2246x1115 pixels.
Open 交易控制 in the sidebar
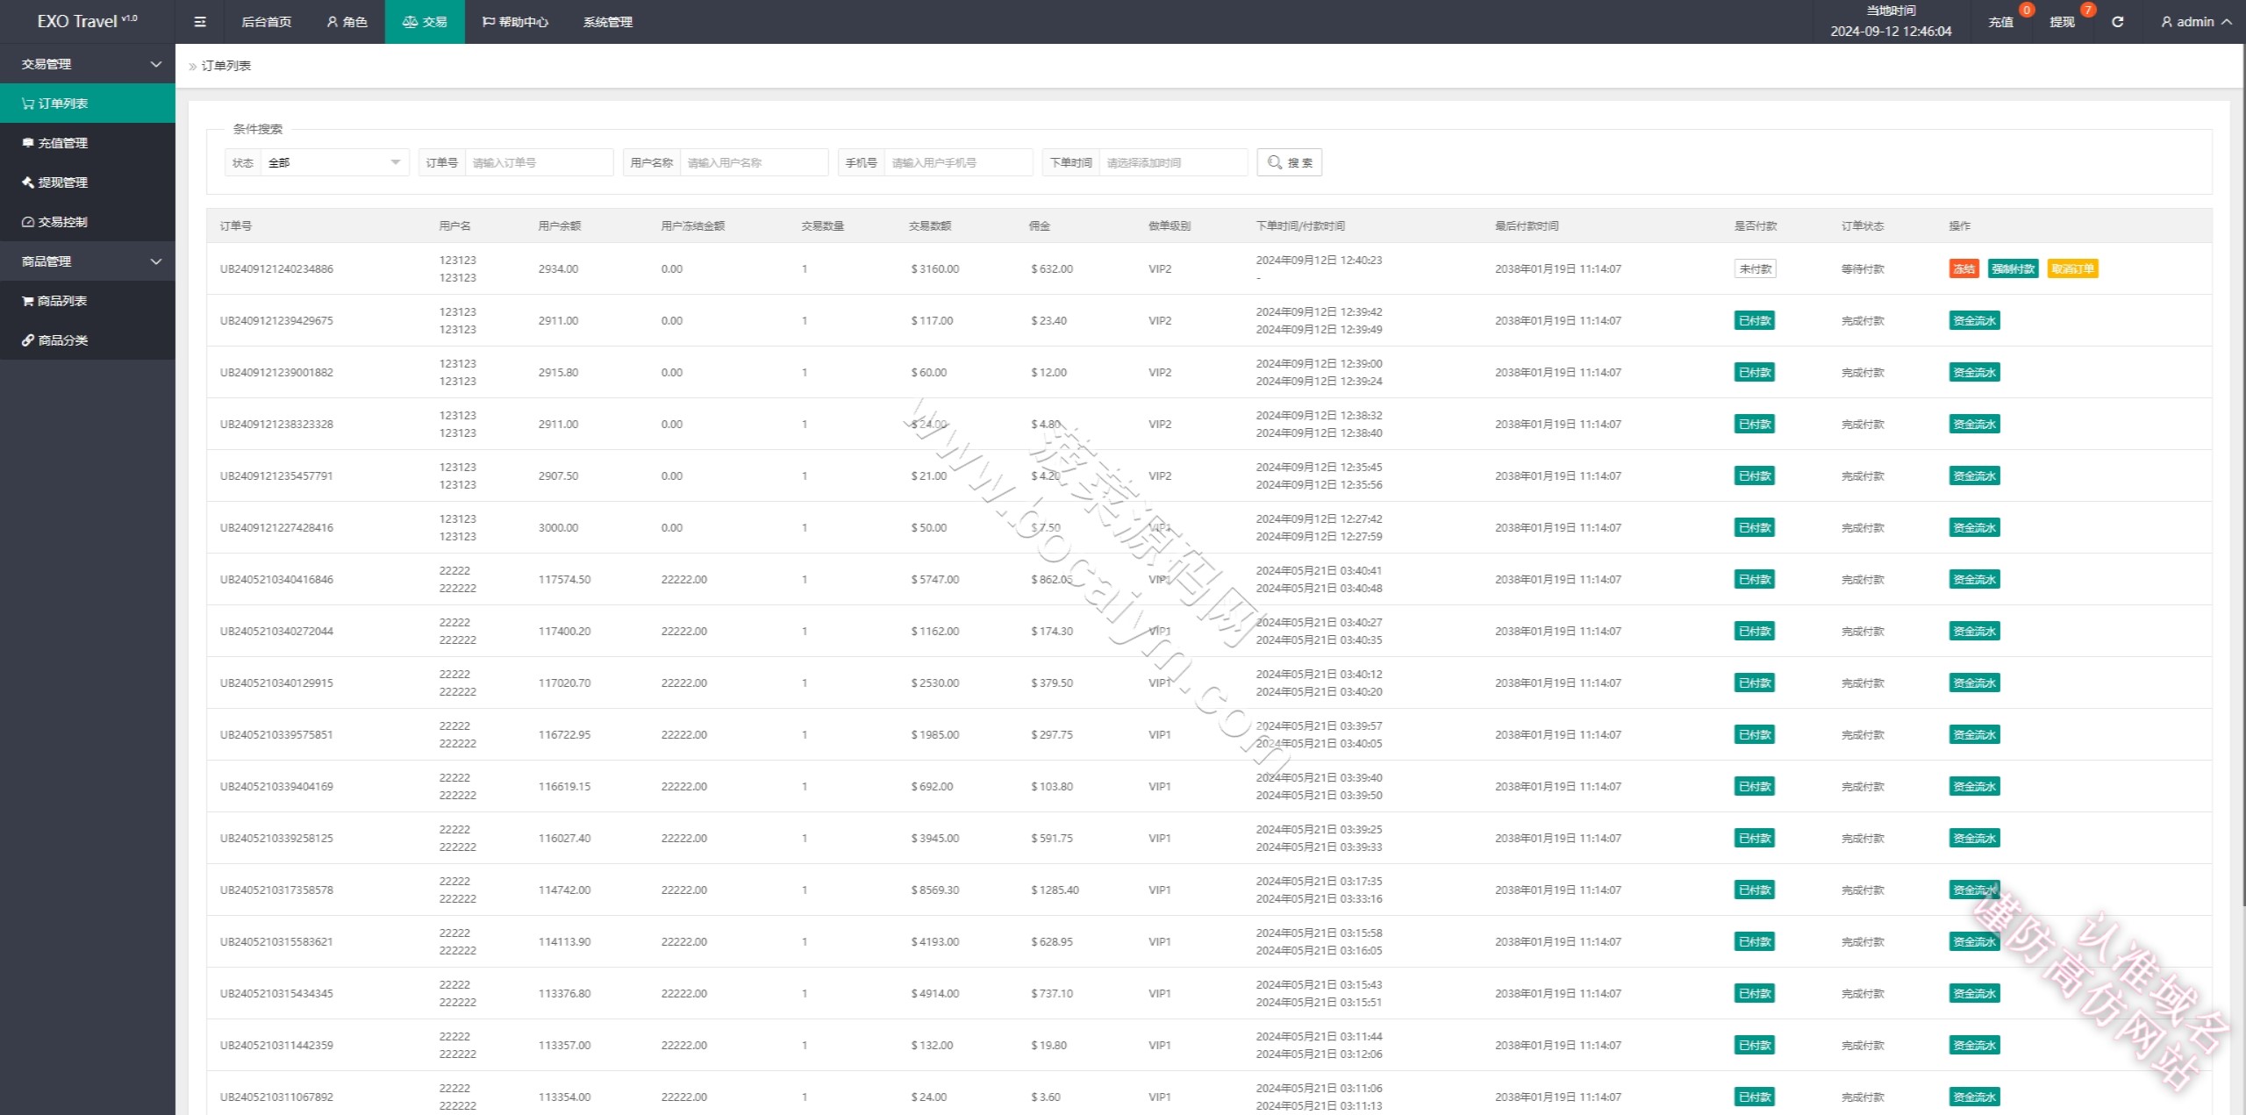(x=88, y=222)
